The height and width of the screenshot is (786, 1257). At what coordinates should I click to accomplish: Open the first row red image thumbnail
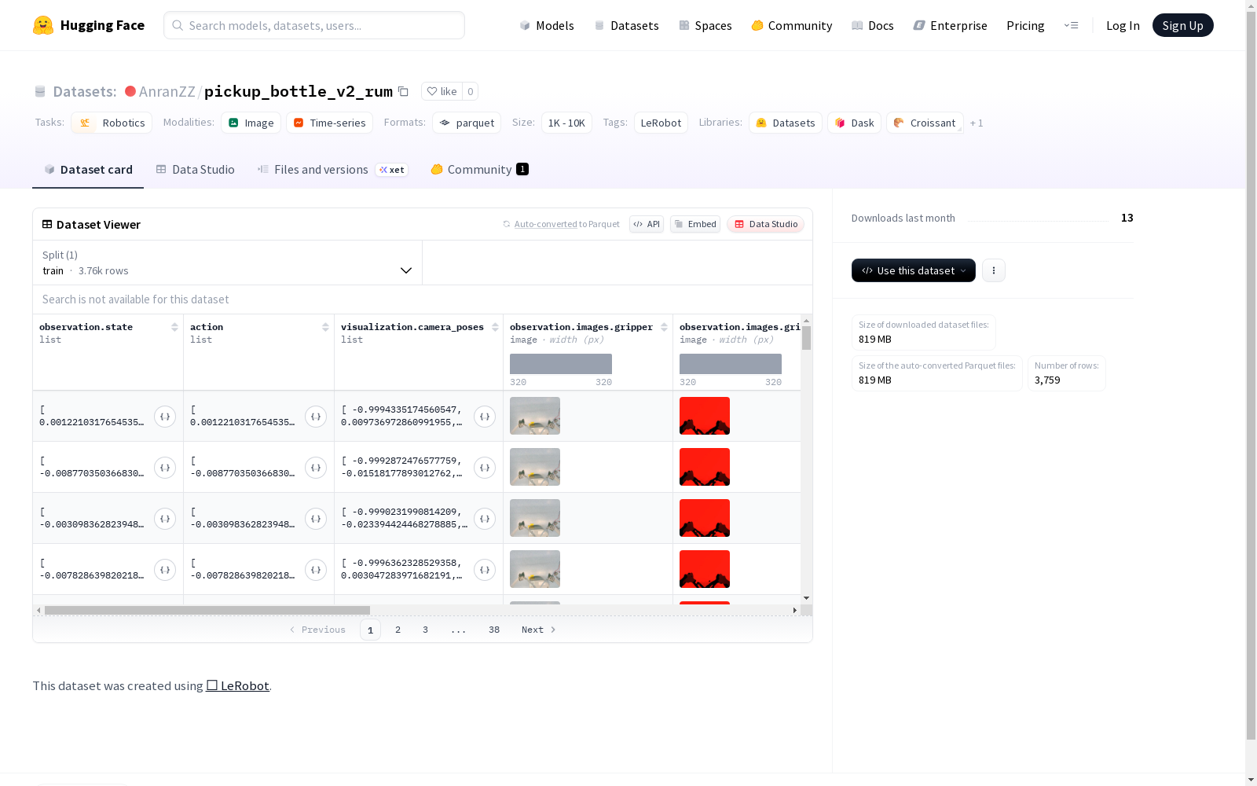pos(705,416)
